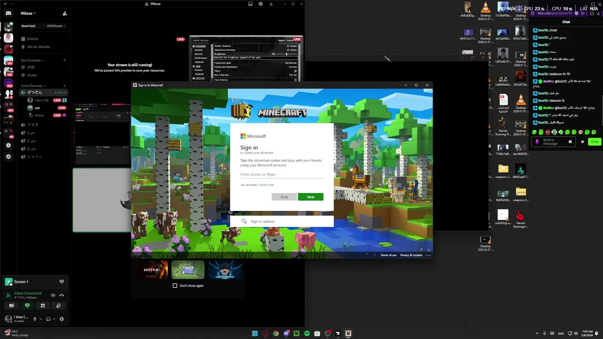Screen dimensions: 603x339
Task: Open Windows Start button
Action: pyautogui.click(x=255, y=333)
